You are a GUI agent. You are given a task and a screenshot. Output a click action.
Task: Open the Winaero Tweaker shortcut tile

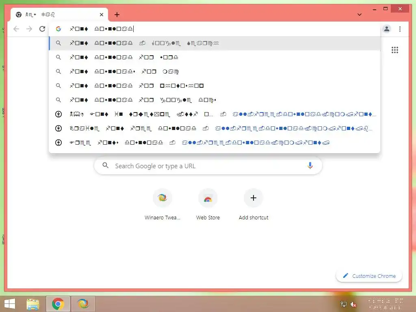coord(162,205)
